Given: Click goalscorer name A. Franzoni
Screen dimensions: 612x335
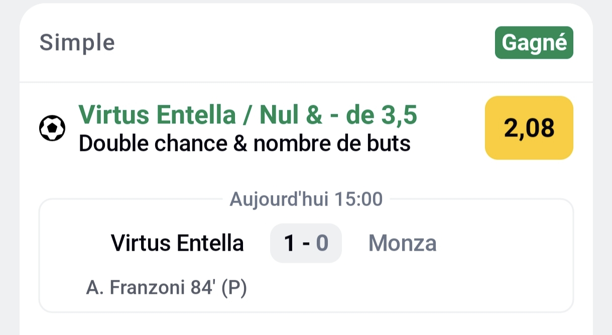Looking at the screenshot, I should coord(136,288).
